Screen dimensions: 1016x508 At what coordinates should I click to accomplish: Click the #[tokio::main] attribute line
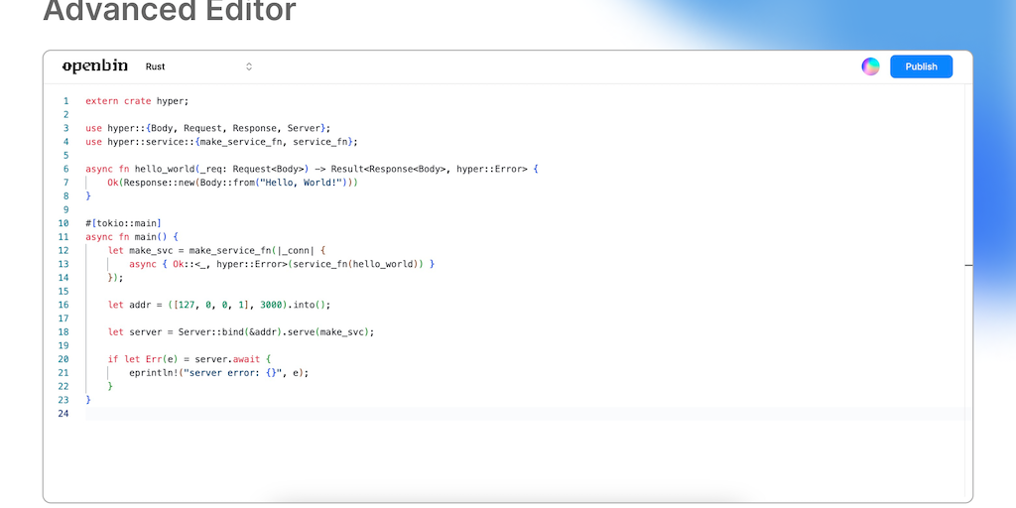(x=124, y=223)
